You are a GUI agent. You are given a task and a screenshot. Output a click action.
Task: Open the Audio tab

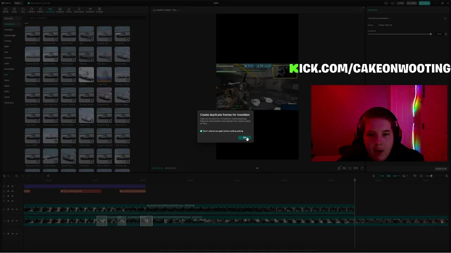pos(14,10)
